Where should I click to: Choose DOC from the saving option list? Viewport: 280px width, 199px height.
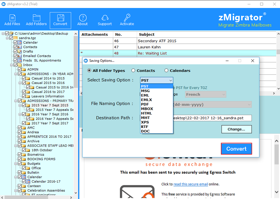coord(156,131)
